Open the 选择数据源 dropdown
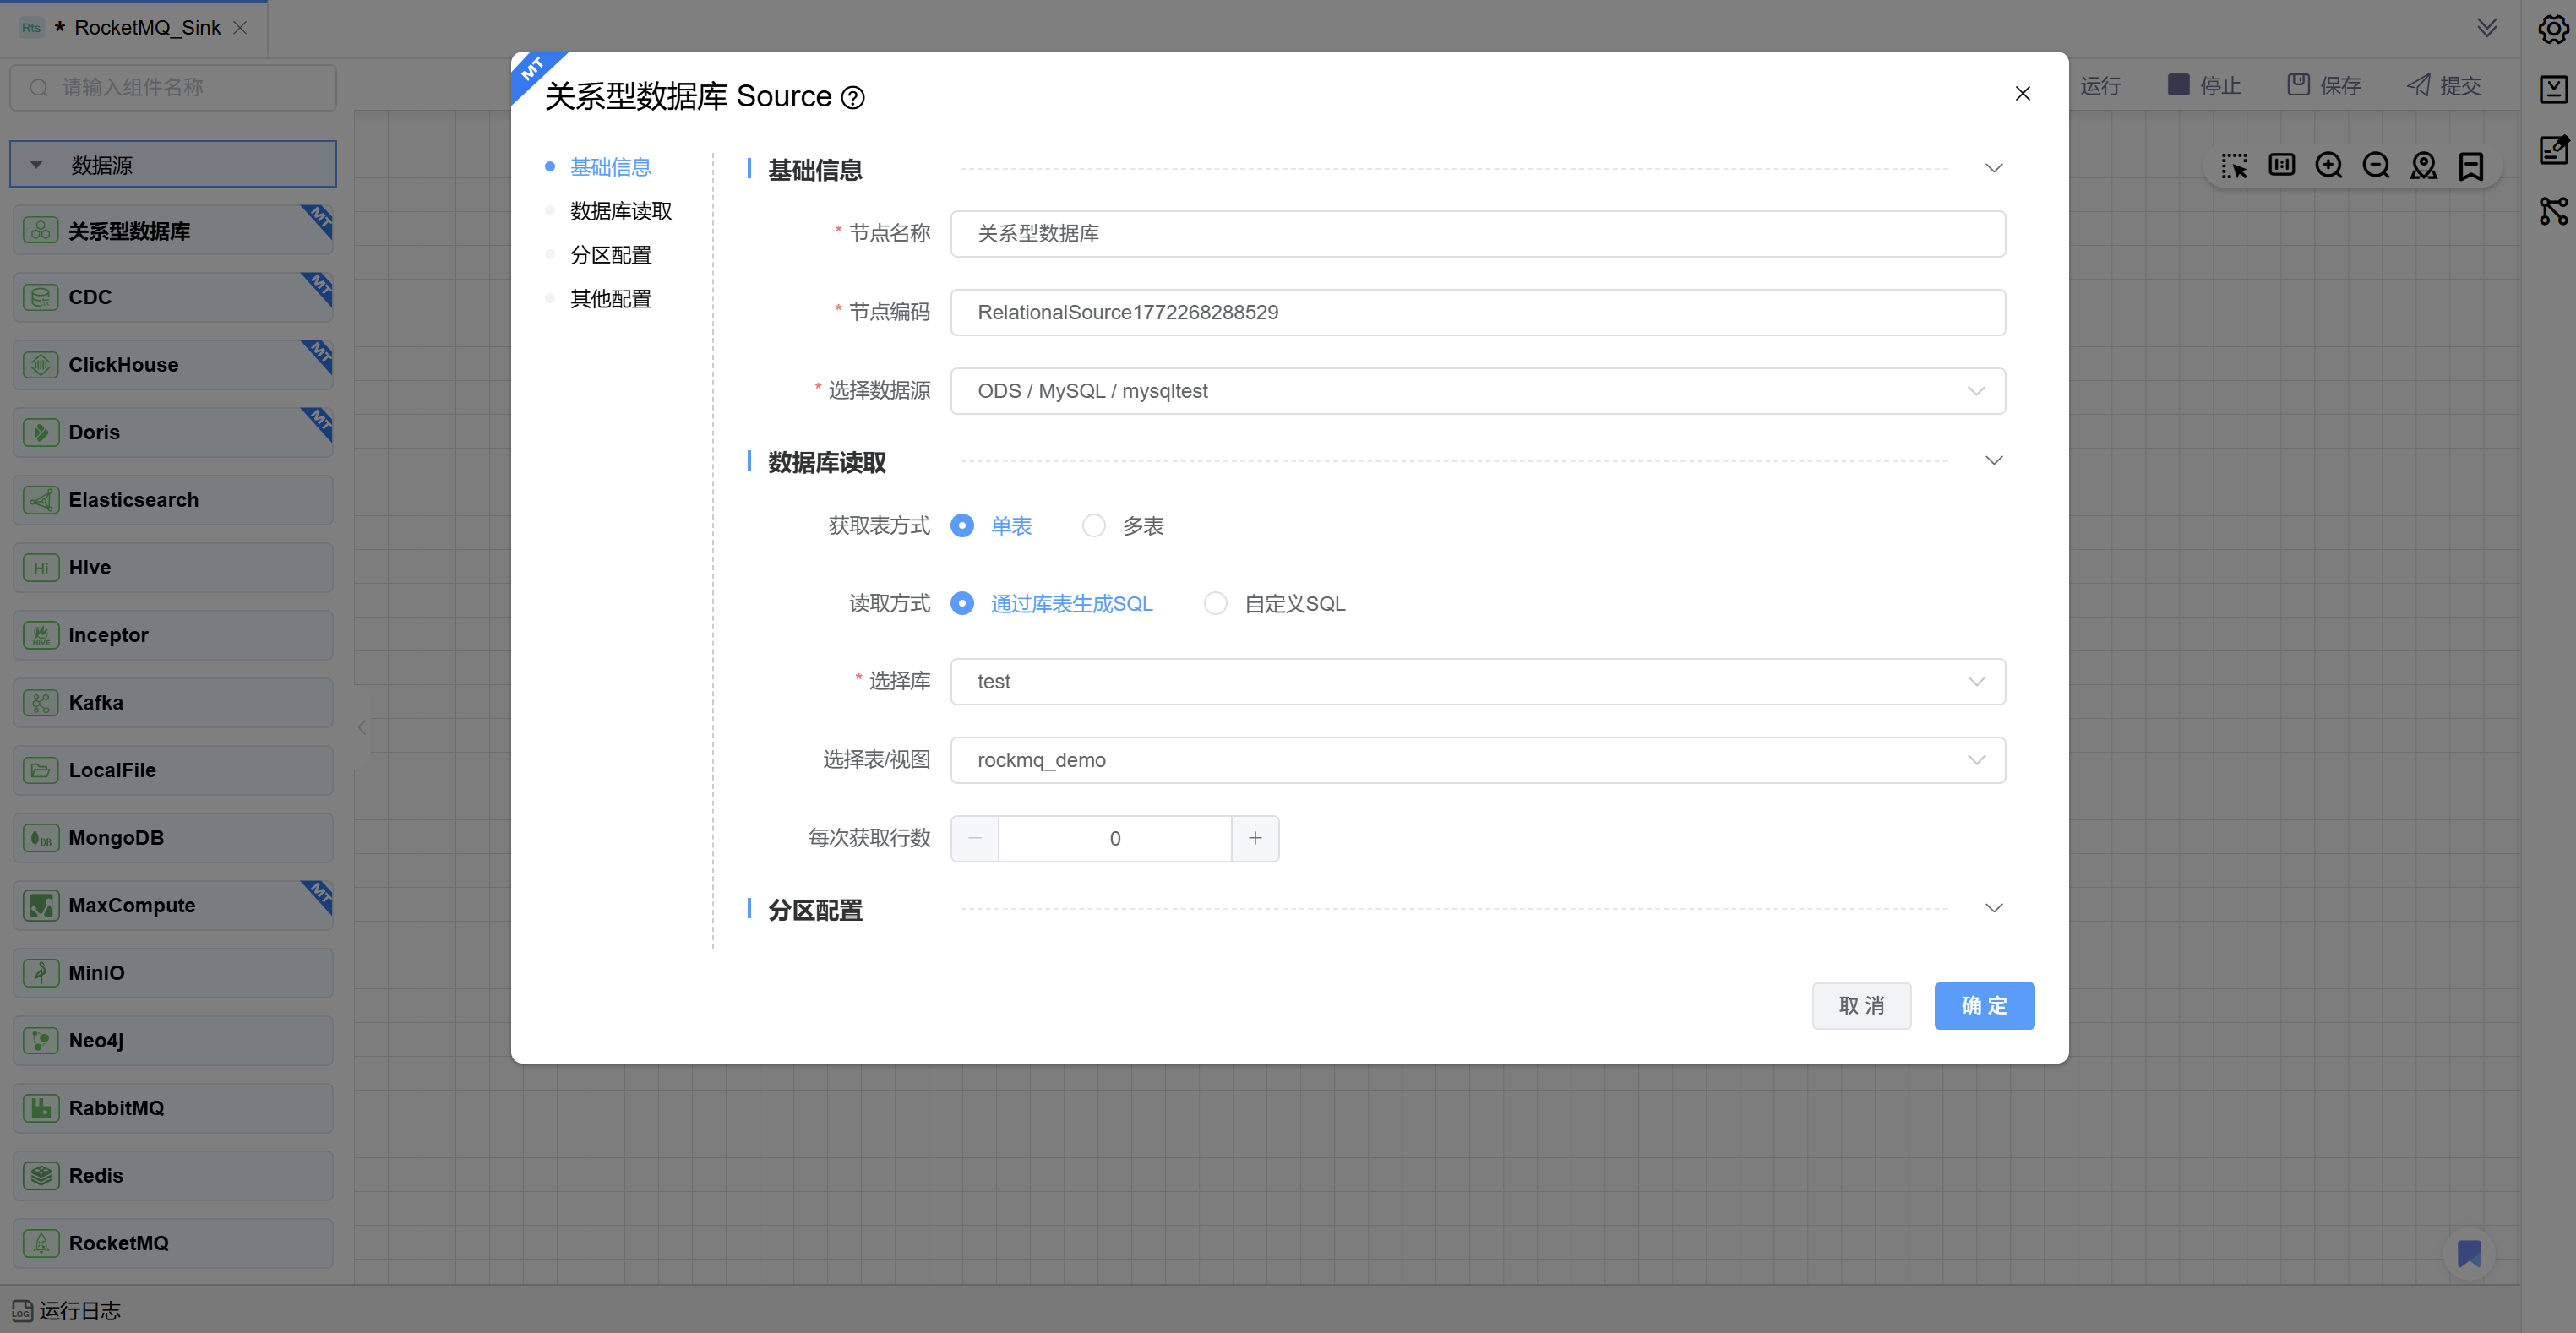The width and height of the screenshot is (2576, 1333). (x=1477, y=391)
